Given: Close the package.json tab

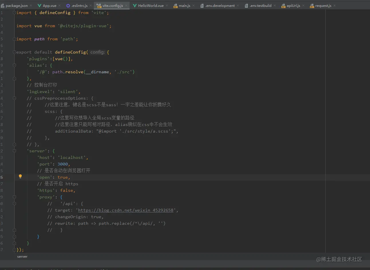Looking at the screenshot, I should click(x=31, y=5).
